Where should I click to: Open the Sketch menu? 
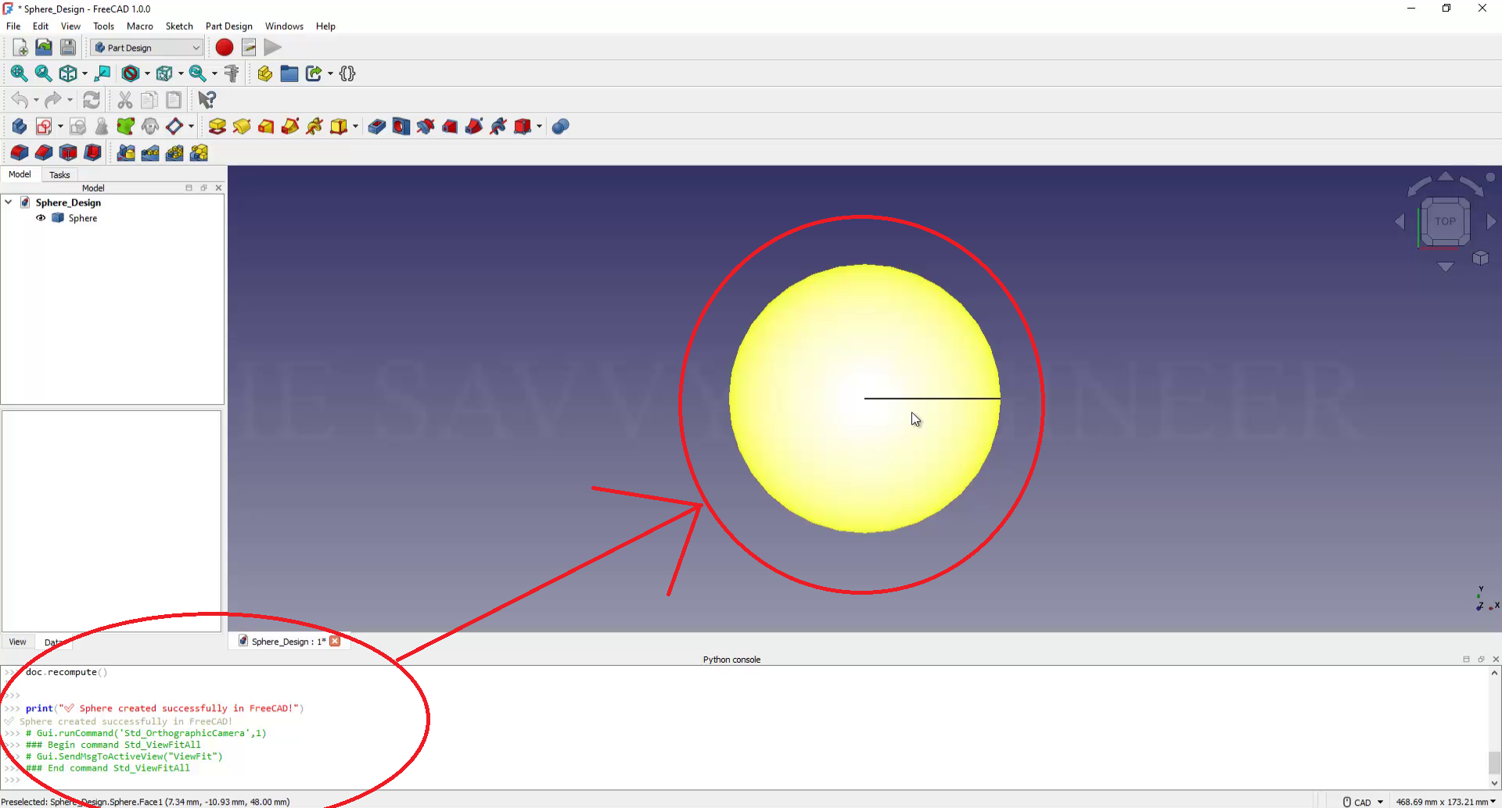178,26
